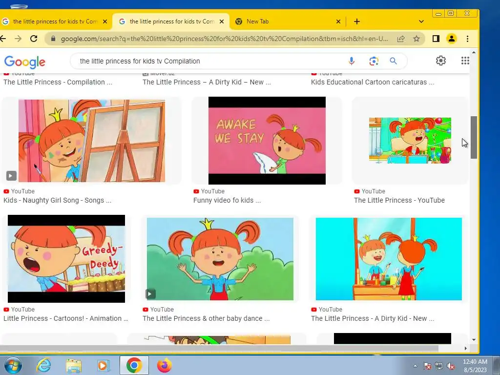
Task: Click the Chrome taskbar button
Action: [x=134, y=365]
